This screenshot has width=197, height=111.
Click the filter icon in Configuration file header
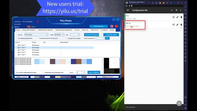tap(176, 10)
